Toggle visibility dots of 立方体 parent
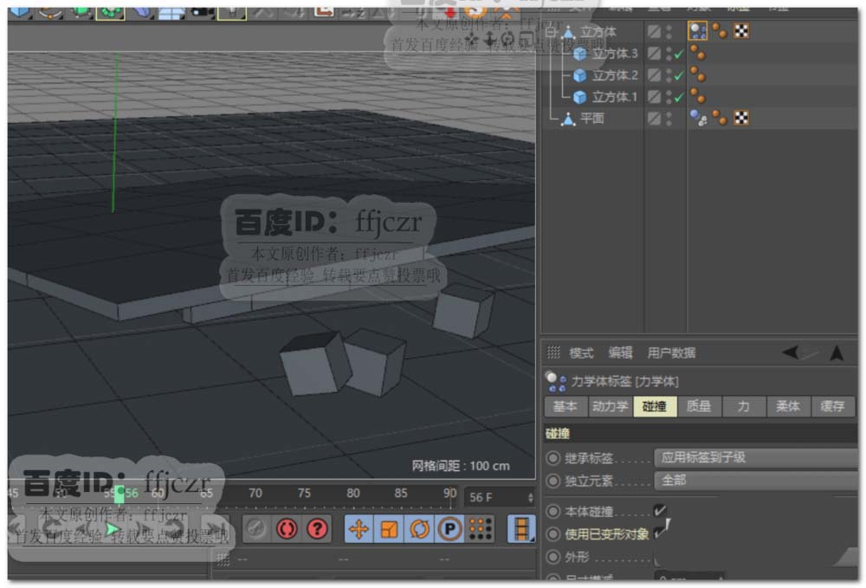Viewport: 866px width, 588px height. 669,31
